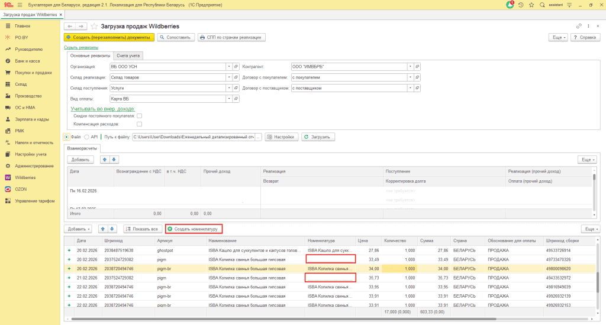
Task: Click the Создать номенклатуру button
Action: 194,229
